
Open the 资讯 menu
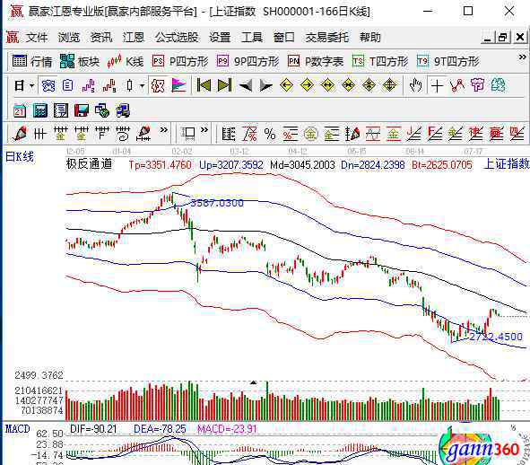(101, 37)
